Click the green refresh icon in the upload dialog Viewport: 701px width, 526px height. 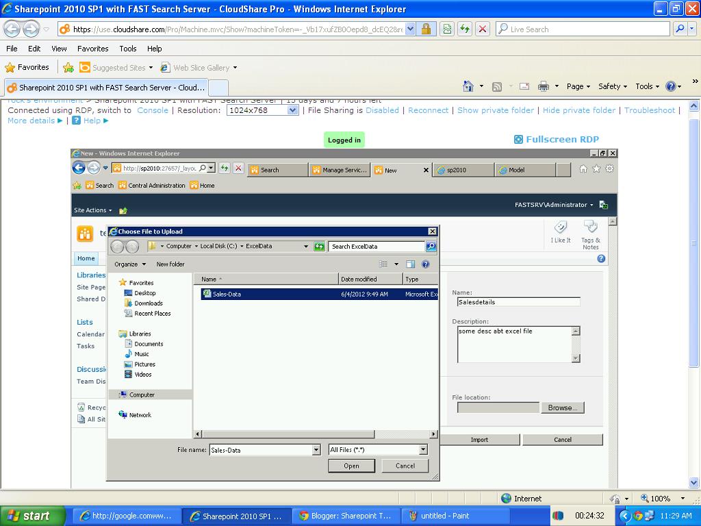pyautogui.click(x=319, y=247)
